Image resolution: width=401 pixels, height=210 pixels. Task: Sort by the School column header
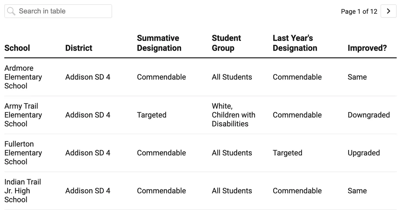point(17,48)
